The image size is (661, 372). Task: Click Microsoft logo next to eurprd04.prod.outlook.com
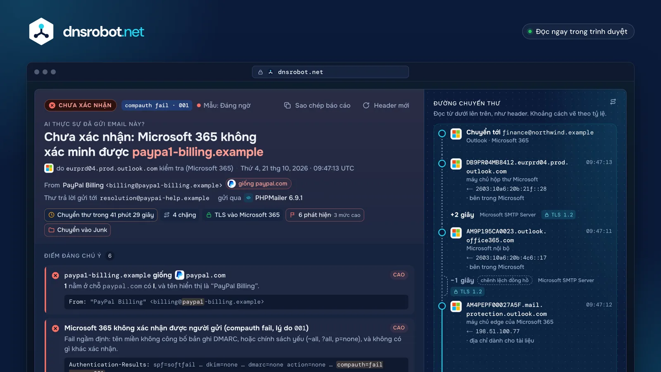point(49,168)
